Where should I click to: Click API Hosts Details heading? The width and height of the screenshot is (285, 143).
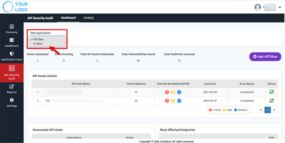(45, 76)
